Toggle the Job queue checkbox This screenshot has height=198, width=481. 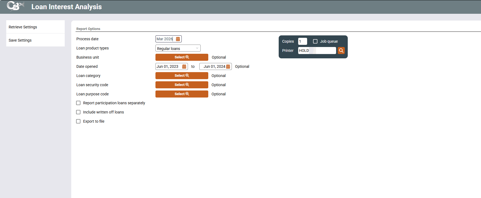click(x=315, y=41)
